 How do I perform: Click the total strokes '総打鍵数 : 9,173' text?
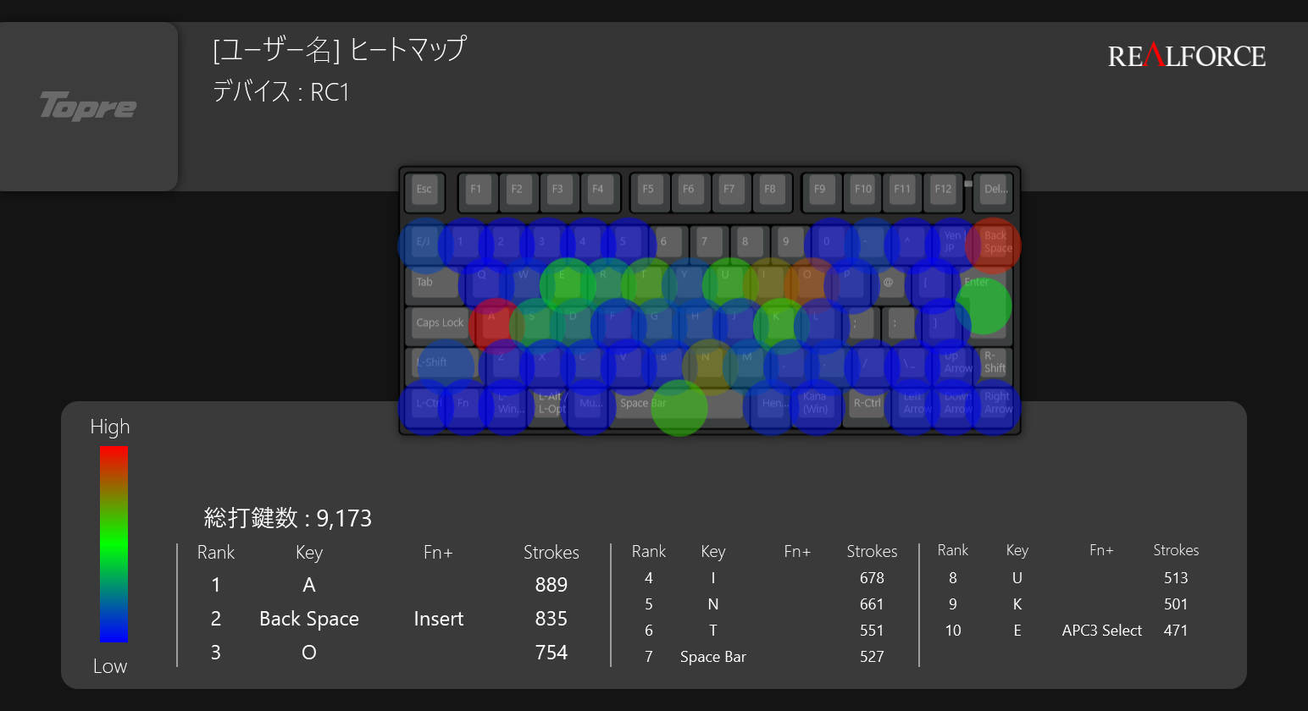[x=288, y=517]
